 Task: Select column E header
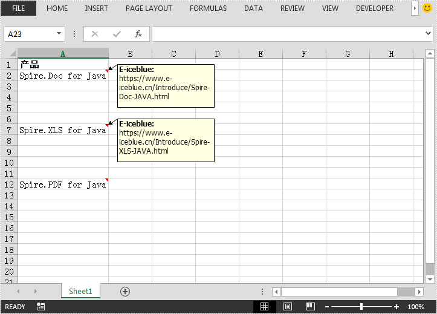(261, 53)
